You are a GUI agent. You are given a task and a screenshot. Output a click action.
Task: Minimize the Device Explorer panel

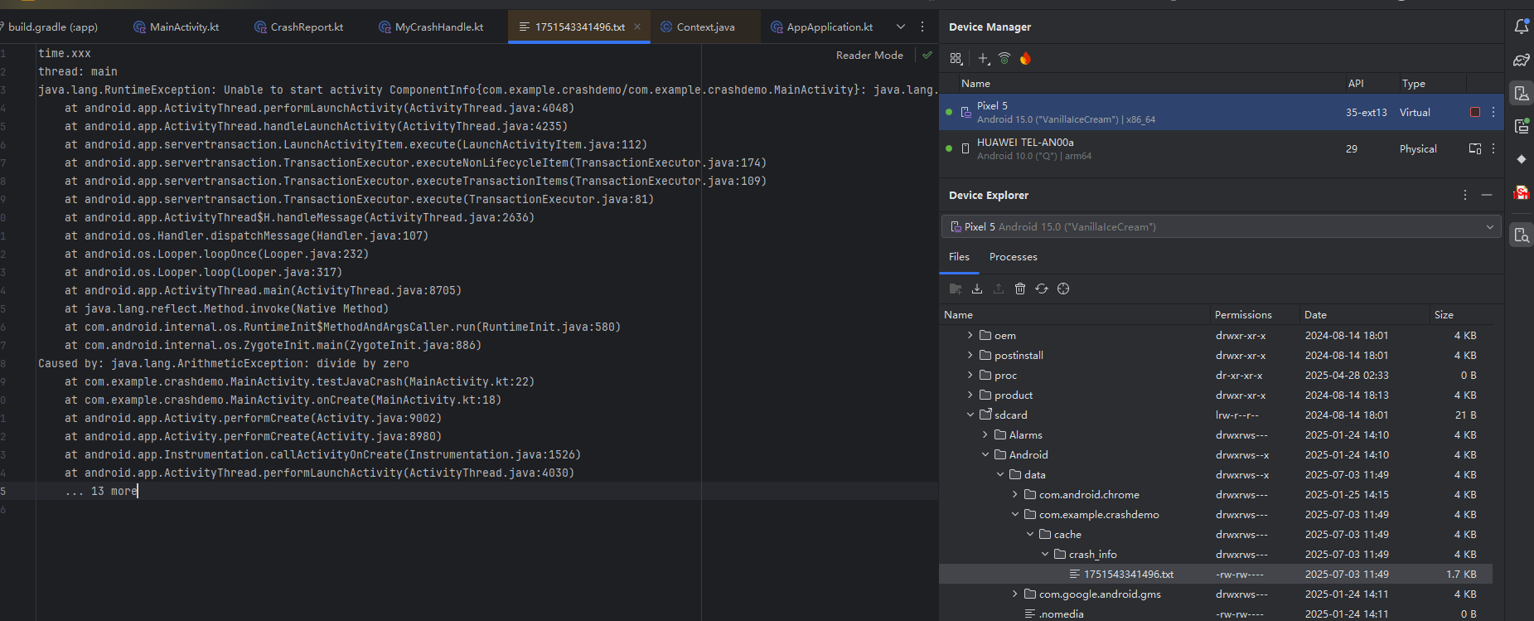click(x=1487, y=195)
